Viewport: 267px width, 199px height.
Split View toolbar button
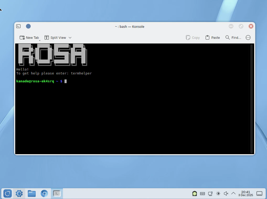(55, 37)
